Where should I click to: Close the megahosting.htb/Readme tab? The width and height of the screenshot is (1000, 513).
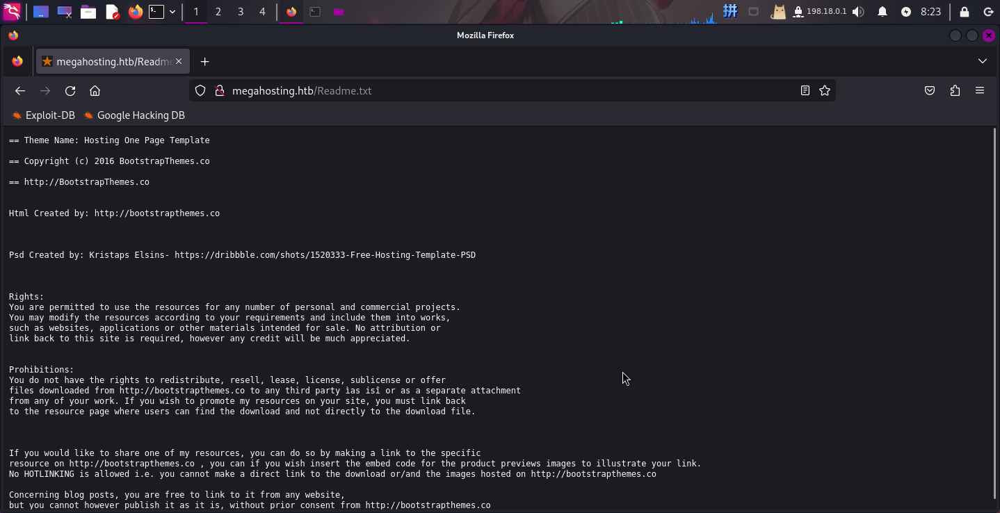click(179, 61)
